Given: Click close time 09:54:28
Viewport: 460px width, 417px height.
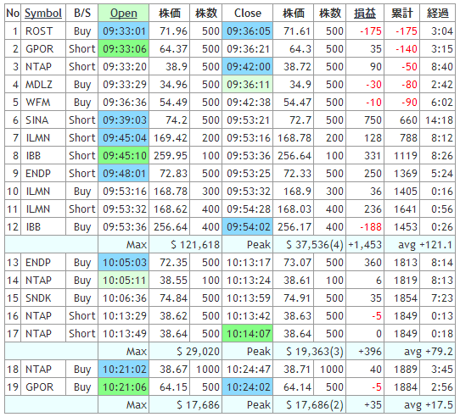Looking at the screenshot, I should tap(249, 209).
